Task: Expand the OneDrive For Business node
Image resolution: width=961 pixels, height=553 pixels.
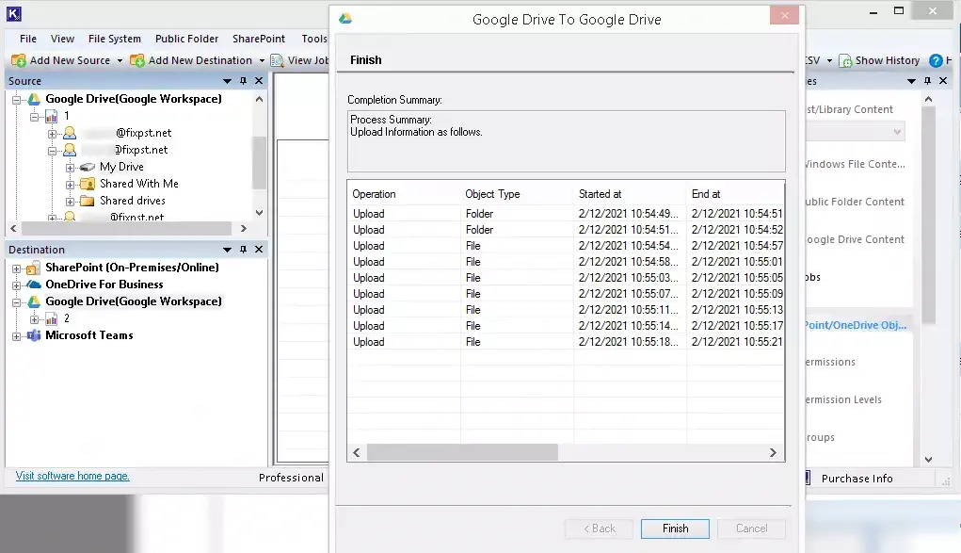Action: pyautogui.click(x=17, y=285)
